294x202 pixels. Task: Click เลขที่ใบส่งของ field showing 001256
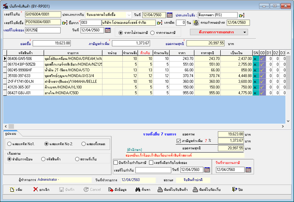tap(43, 30)
